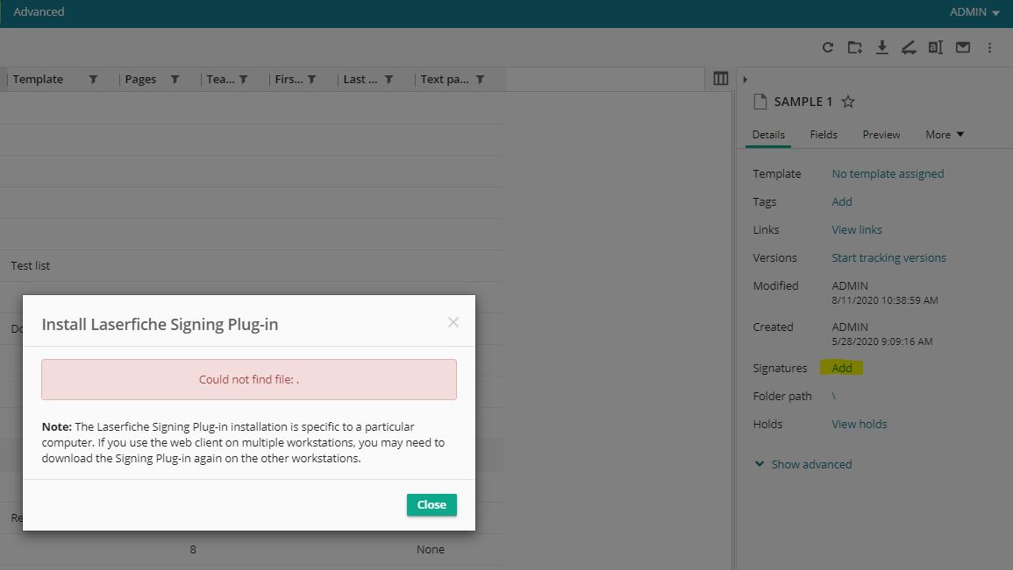This screenshot has width=1013, height=570.
Task: Click the New Folder icon
Action: coord(854,48)
